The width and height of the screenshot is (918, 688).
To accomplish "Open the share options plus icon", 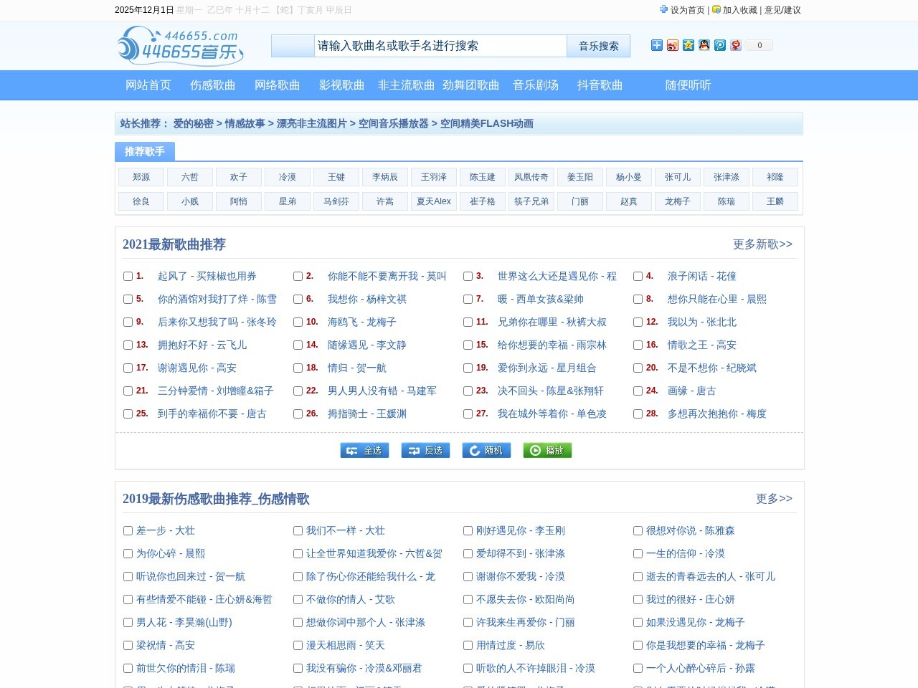I will coord(657,45).
